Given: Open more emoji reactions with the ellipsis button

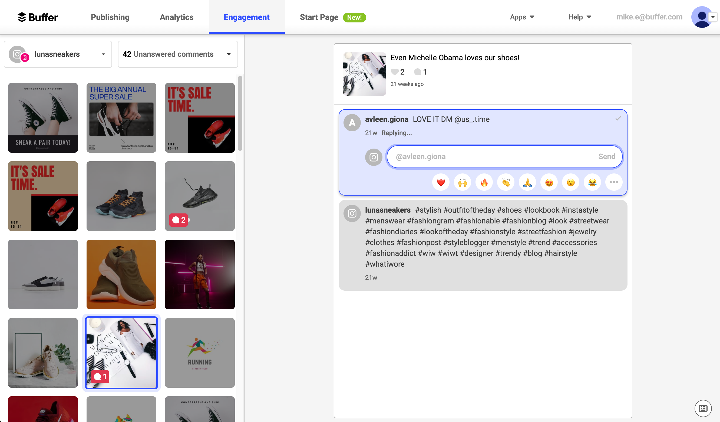Looking at the screenshot, I should pyautogui.click(x=614, y=182).
